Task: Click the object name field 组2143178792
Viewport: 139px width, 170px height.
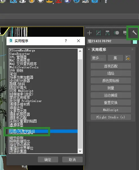Action: (109, 41)
